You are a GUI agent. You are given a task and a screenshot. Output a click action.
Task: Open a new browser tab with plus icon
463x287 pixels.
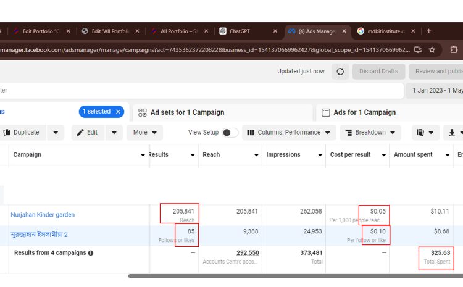point(429,31)
